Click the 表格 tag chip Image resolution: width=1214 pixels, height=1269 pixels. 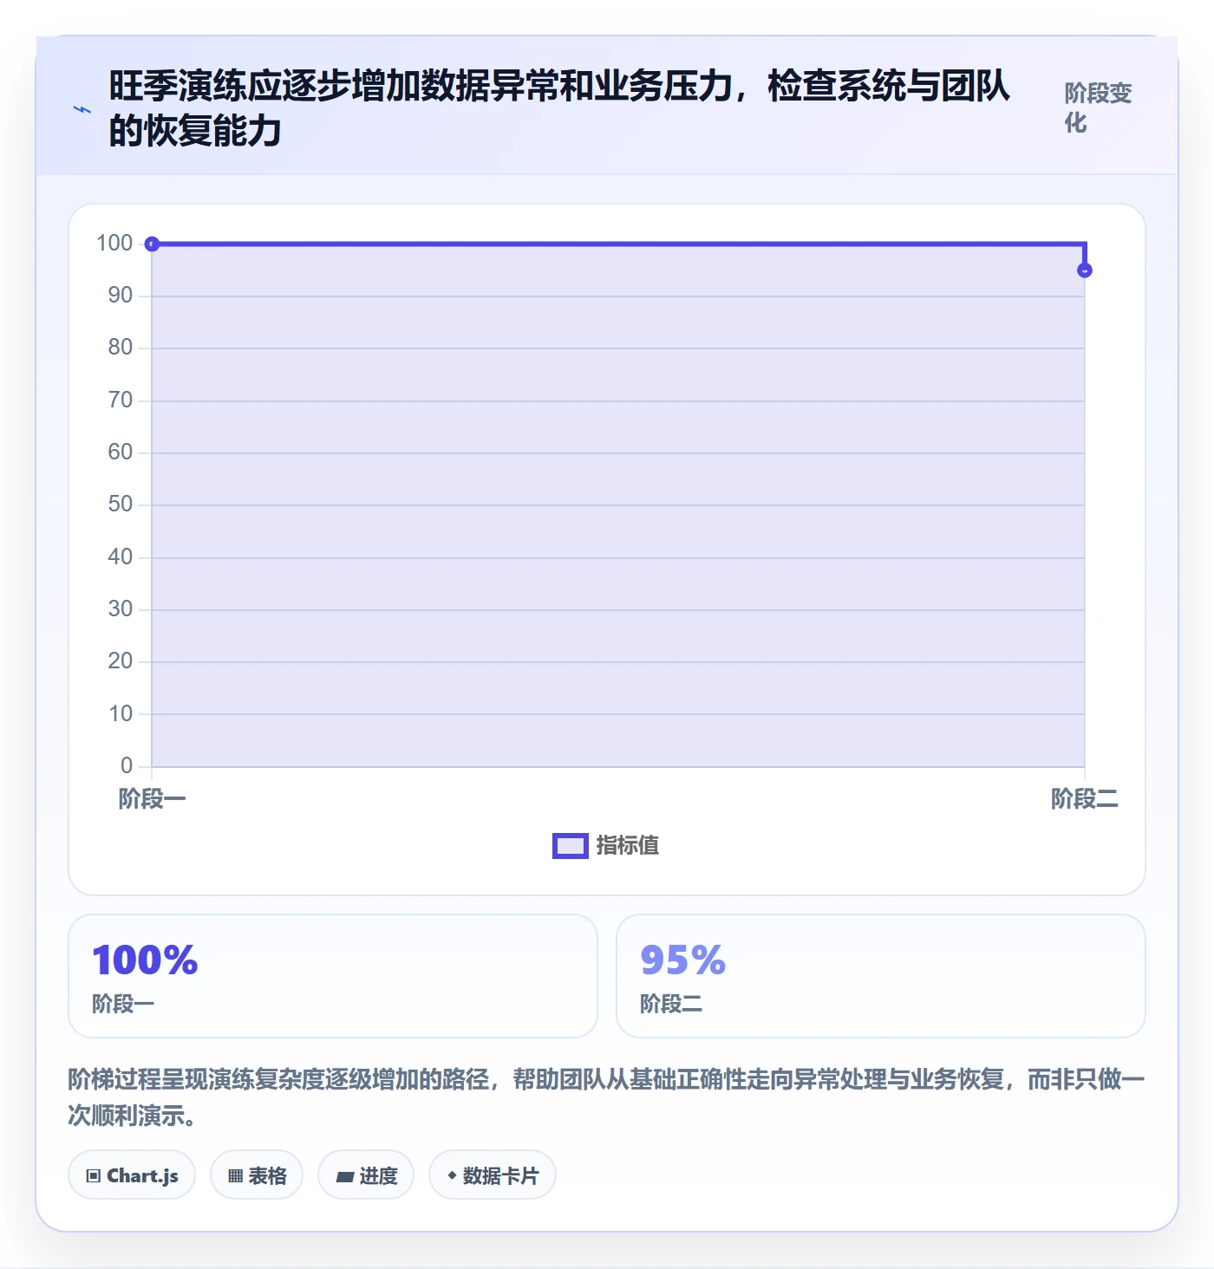pos(257,1175)
